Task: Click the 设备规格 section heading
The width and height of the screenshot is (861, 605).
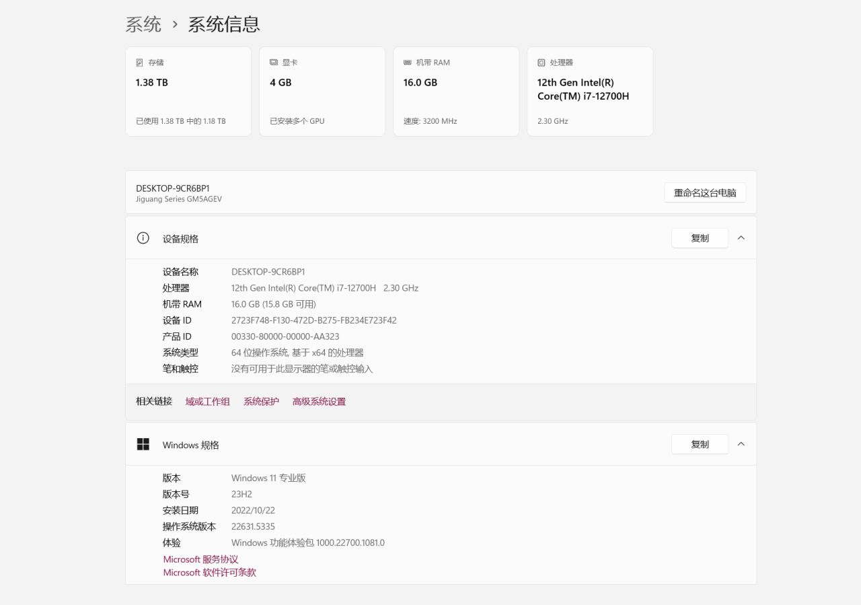Action: pyautogui.click(x=180, y=238)
